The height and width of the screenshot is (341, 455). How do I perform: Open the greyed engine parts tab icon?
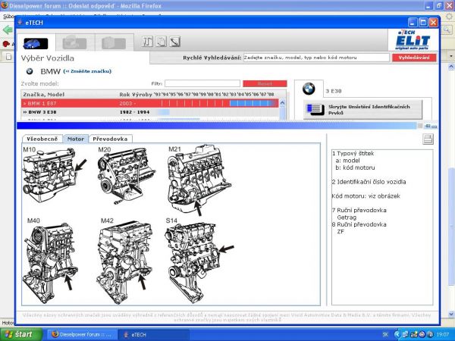point(74,42)
